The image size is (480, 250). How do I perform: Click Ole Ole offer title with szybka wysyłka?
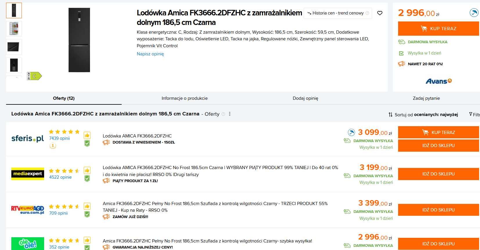click(207, 241)
